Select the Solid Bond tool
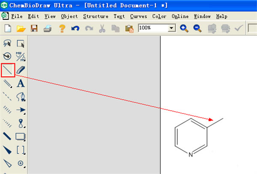The width and height of the screenshot is (257, 174). pyautogui.click(x=8, y=70)
